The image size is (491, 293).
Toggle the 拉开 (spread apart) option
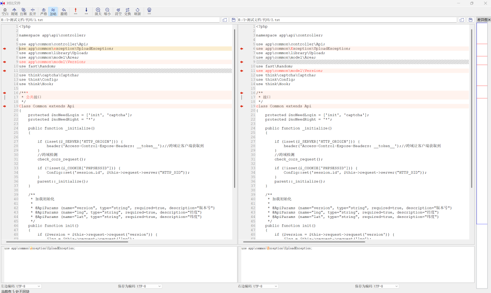pos(33,11)
